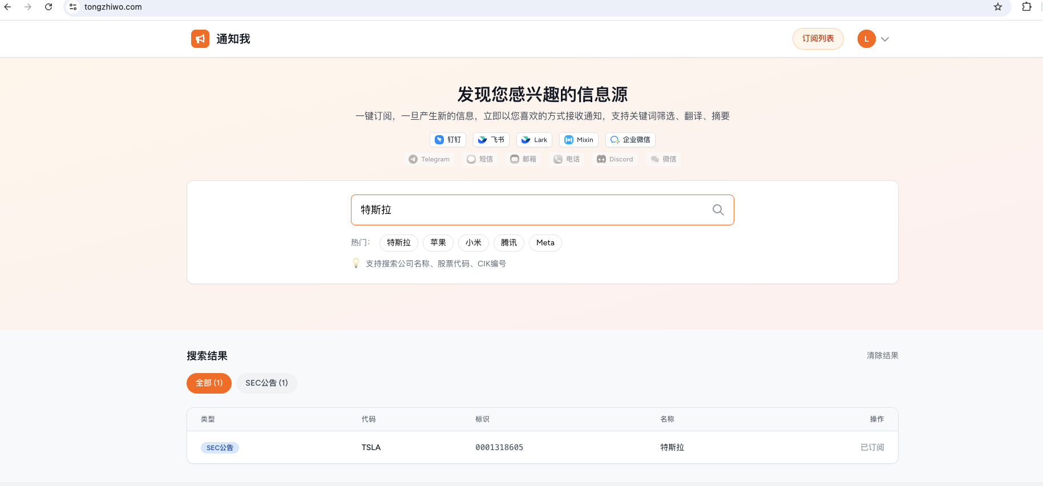Viewport: 1043px width, 486px height.
Task: Click the 电话 channel badge
Action: (x=567, y=159)
